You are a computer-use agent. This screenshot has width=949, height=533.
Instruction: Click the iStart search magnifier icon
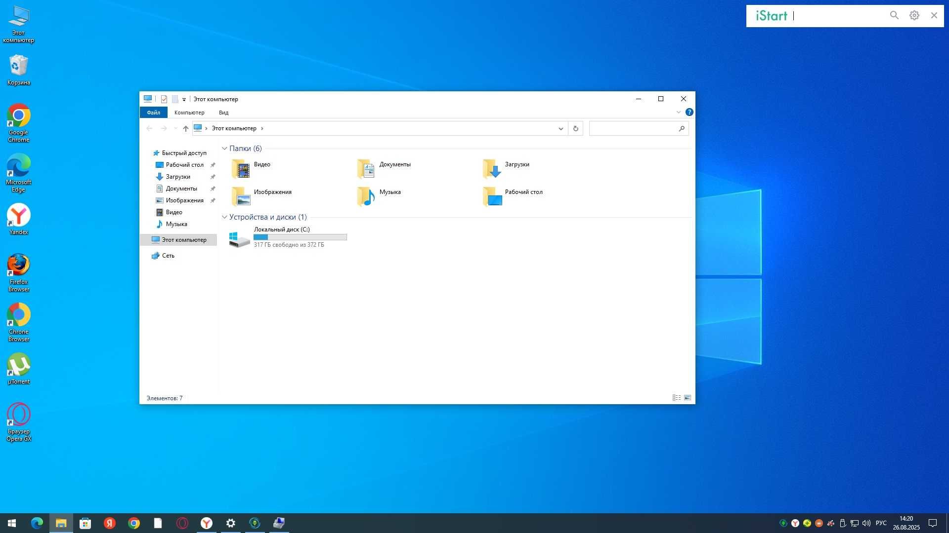(x=894, y=15)
